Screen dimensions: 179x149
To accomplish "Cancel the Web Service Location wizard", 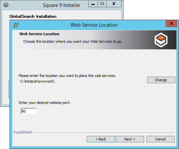I will pos(161,139).
